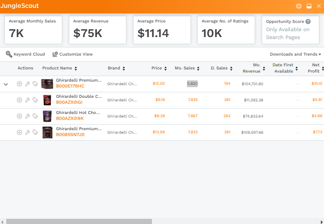Open the settings gear in JungleScout header
Screen dimensions: 324x224
pos(298,6)
